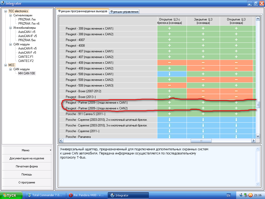Select row Peugeot - 308 (подключение к CAN1)
The width and height of the screenshot is (265, 199).
[108, 29]
